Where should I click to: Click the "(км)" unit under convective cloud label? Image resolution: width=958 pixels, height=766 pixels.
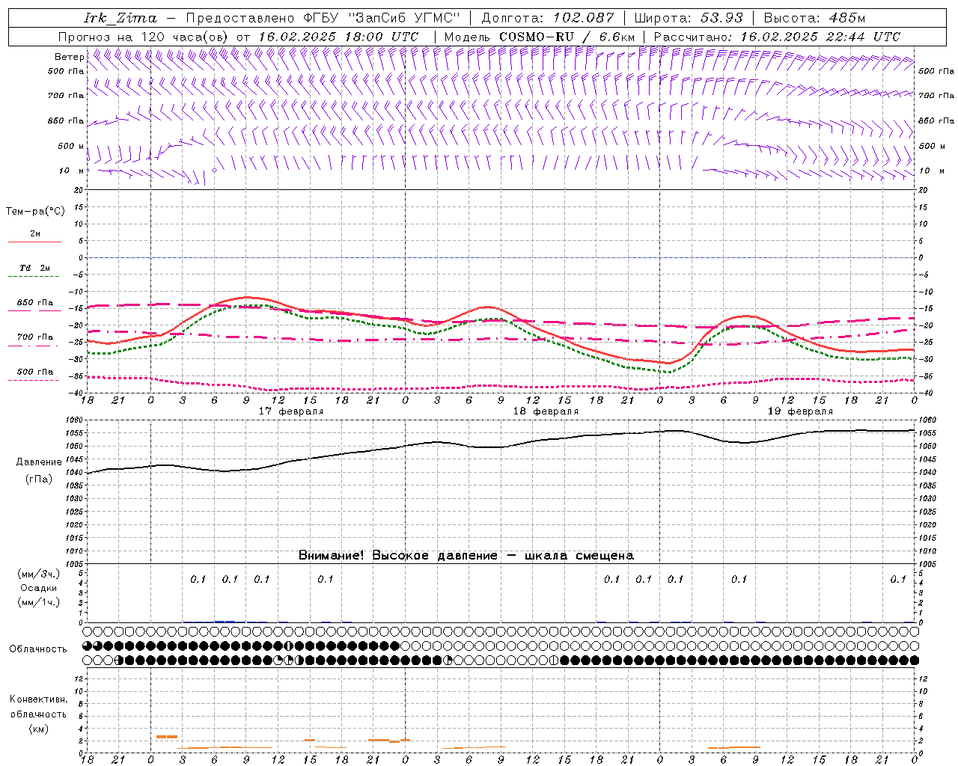click(39, 729)
